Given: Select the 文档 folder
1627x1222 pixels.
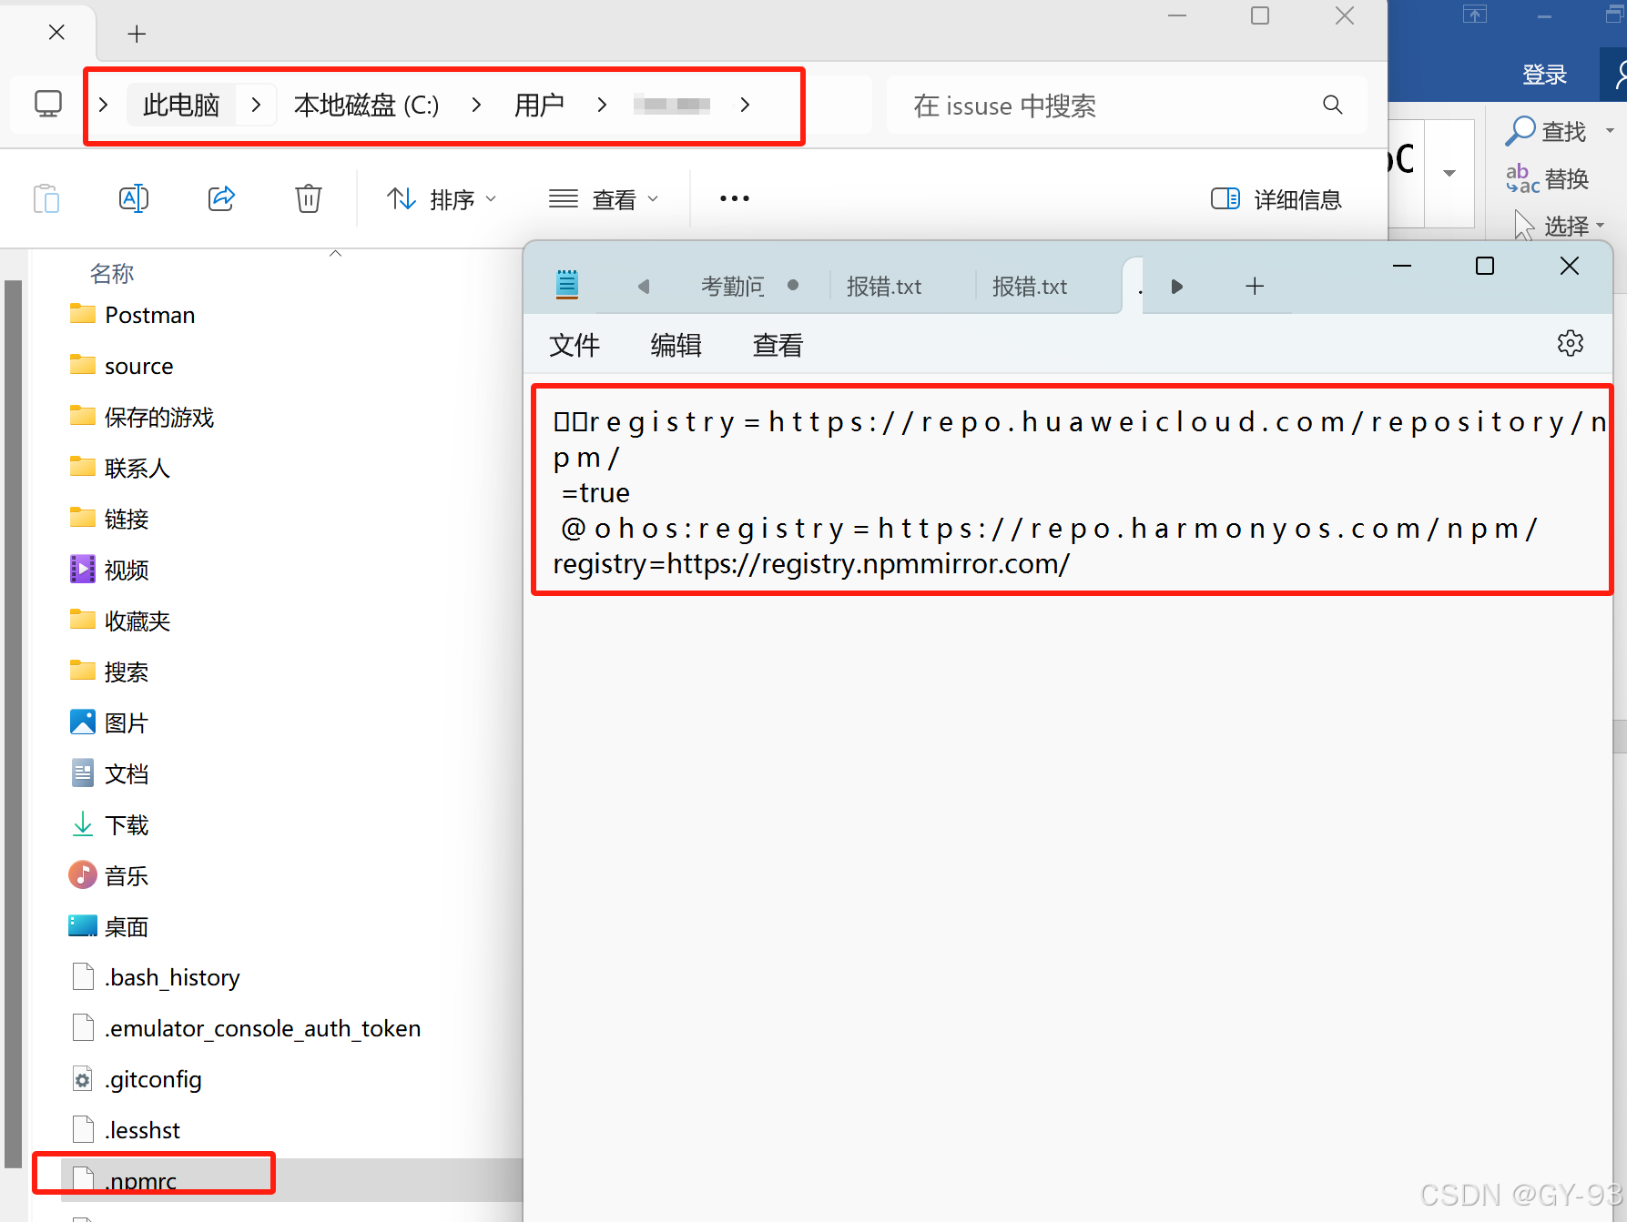Looking at the screenshot, I should [109, 773].
